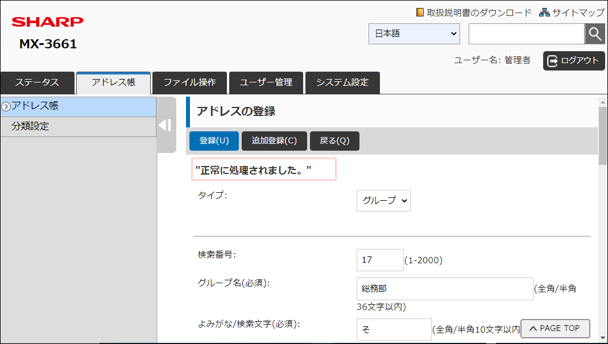608x344 pixels.
Task: Select 分類設定 in the sidebar
Action: click(78, 126)
